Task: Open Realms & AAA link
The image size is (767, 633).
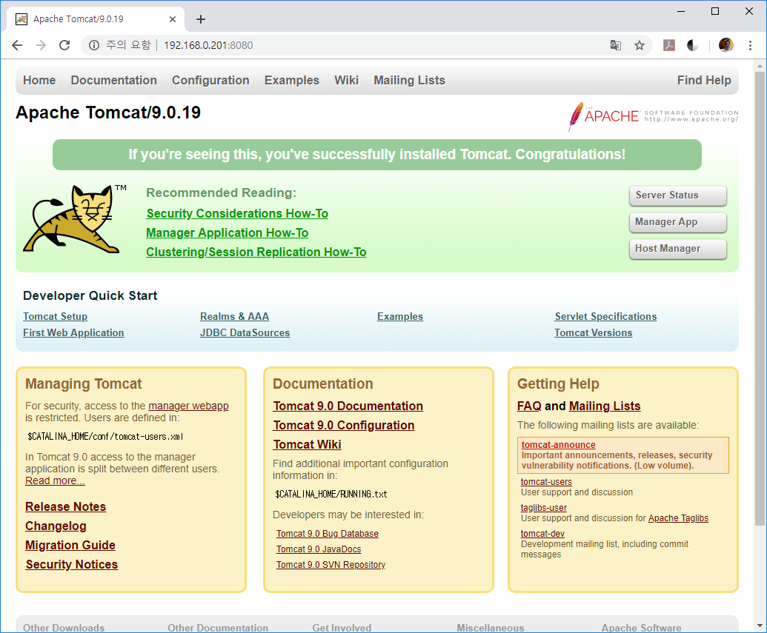Action: point(235,317)
